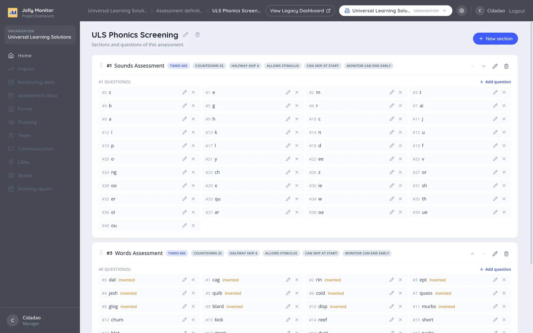Open the settings gear in header
Screen dimensions: 533x333
coord(462,11)
